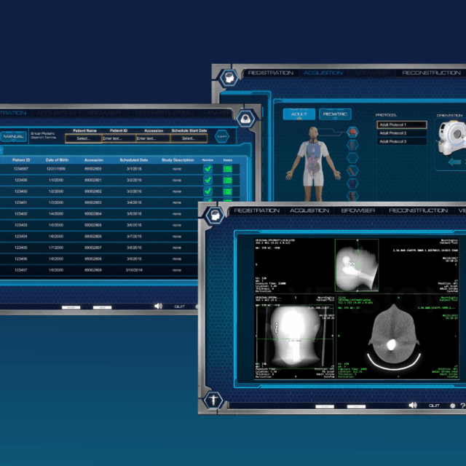Click the Pediatric button
The width and height of the screenshot is (466, 466).
pyautogui.click(x=335, y=114)
